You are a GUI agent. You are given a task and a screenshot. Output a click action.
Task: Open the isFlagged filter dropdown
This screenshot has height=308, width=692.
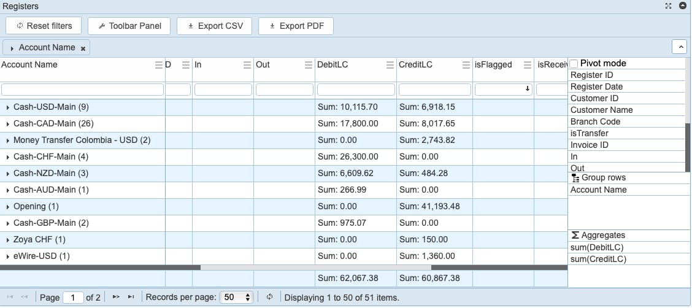tap(502, 90)
